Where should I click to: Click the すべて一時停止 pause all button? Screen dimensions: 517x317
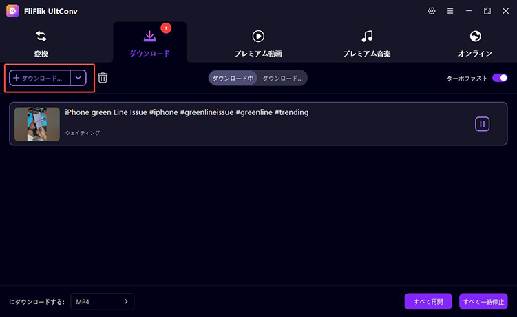[x=483, y=301]
